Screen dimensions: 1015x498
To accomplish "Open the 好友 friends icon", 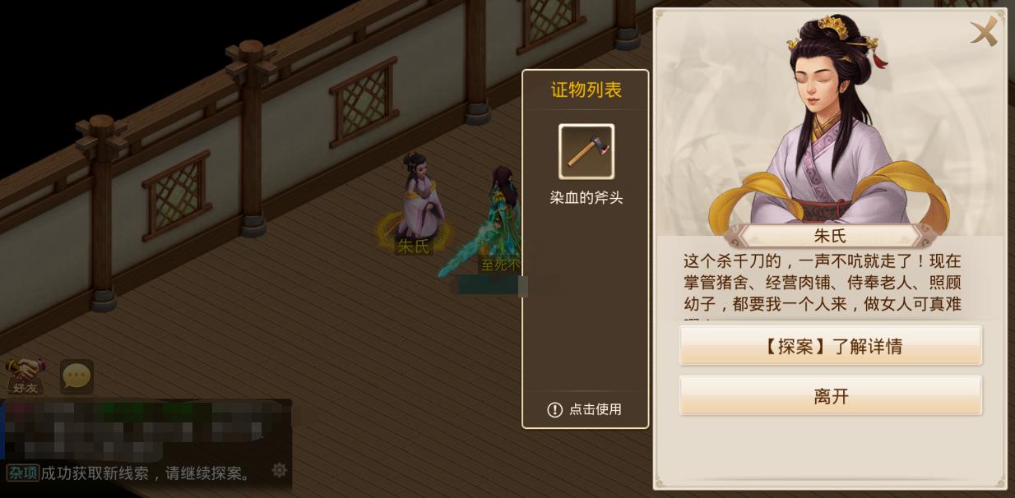I will click(25, 376).
